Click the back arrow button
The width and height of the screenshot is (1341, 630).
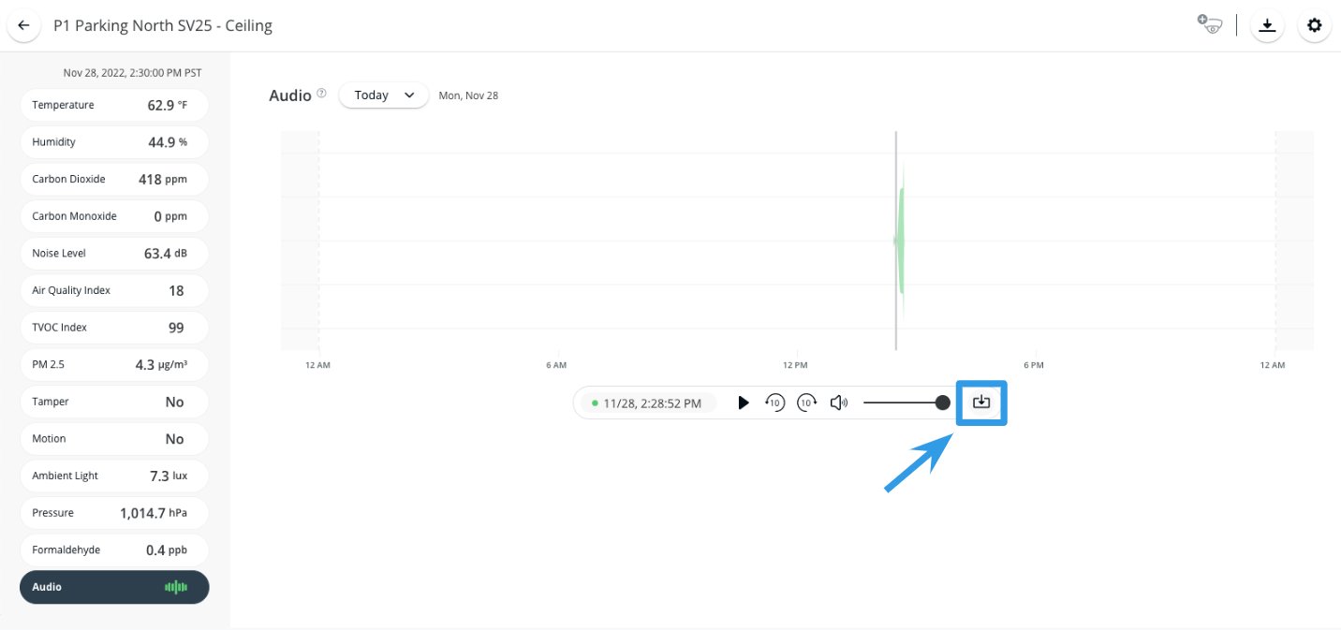pos(23,25)
